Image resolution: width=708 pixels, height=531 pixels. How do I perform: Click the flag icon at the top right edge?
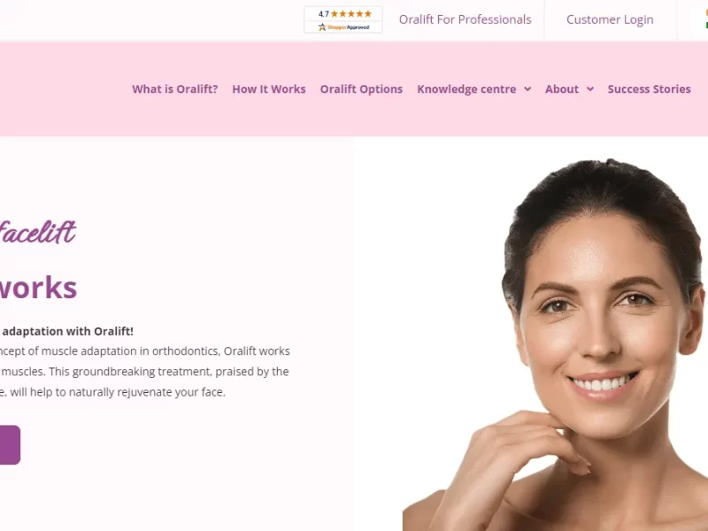point(706,19)
